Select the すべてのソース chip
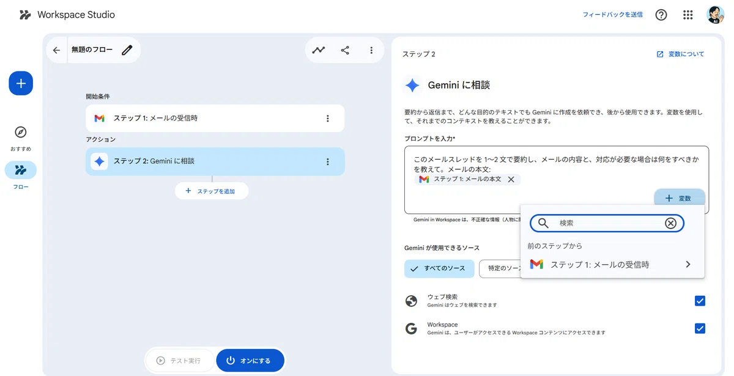 click(439, 268)
